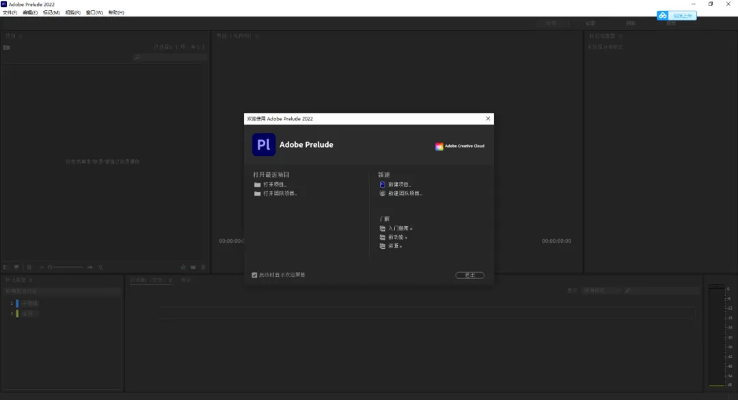
Task: Click the zoom-out small mountain icon in project panel
Action: pos(42,267)
